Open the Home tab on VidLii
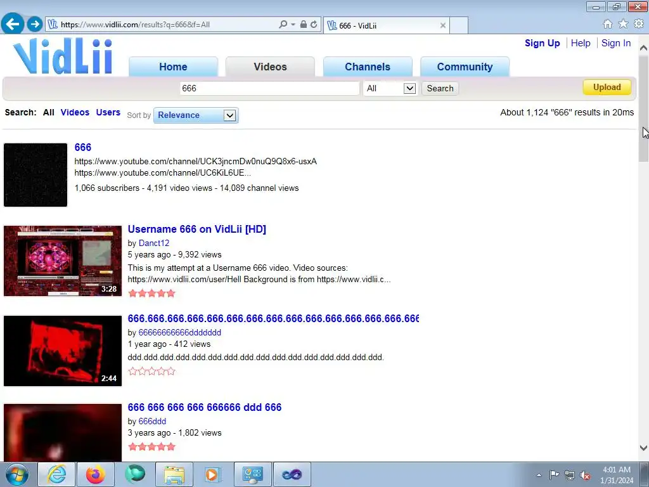Image resolution: width=649 pixels, height=487 pixels. [x=173, y=67]
